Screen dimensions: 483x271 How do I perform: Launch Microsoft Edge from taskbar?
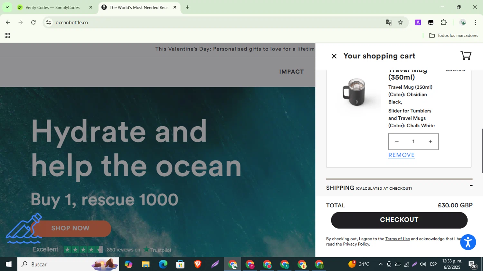click(x=163, y=264)
